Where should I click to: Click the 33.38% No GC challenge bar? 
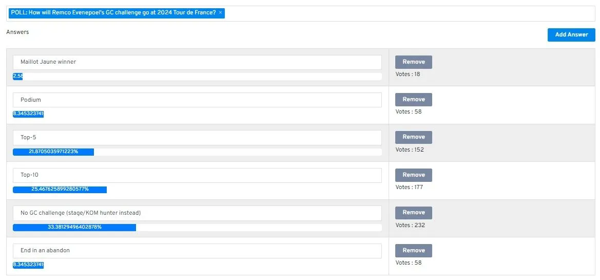click(x=74, y=227)
